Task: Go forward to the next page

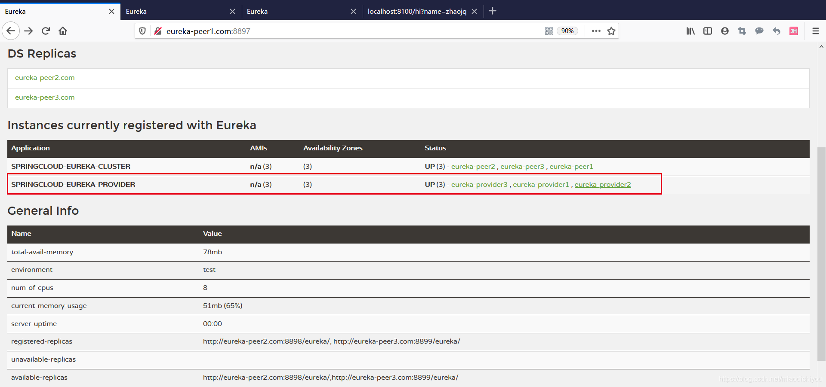Action: pyautogui.click(x=28, y=31)
